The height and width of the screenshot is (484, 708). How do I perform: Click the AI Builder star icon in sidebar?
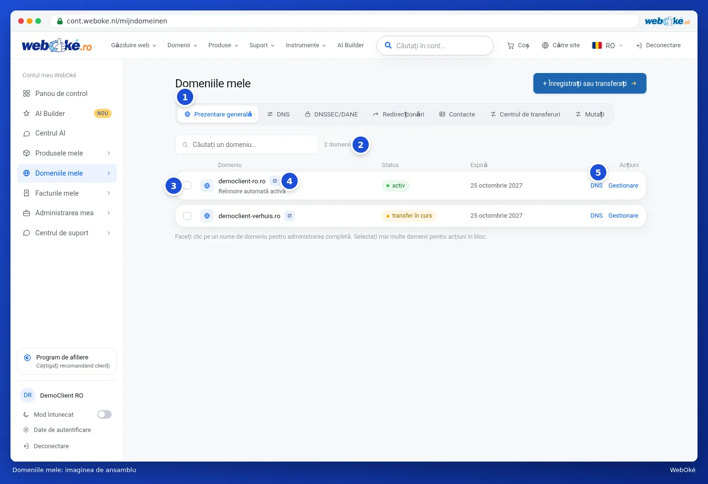pyautogui.click(x=27, y=114)
